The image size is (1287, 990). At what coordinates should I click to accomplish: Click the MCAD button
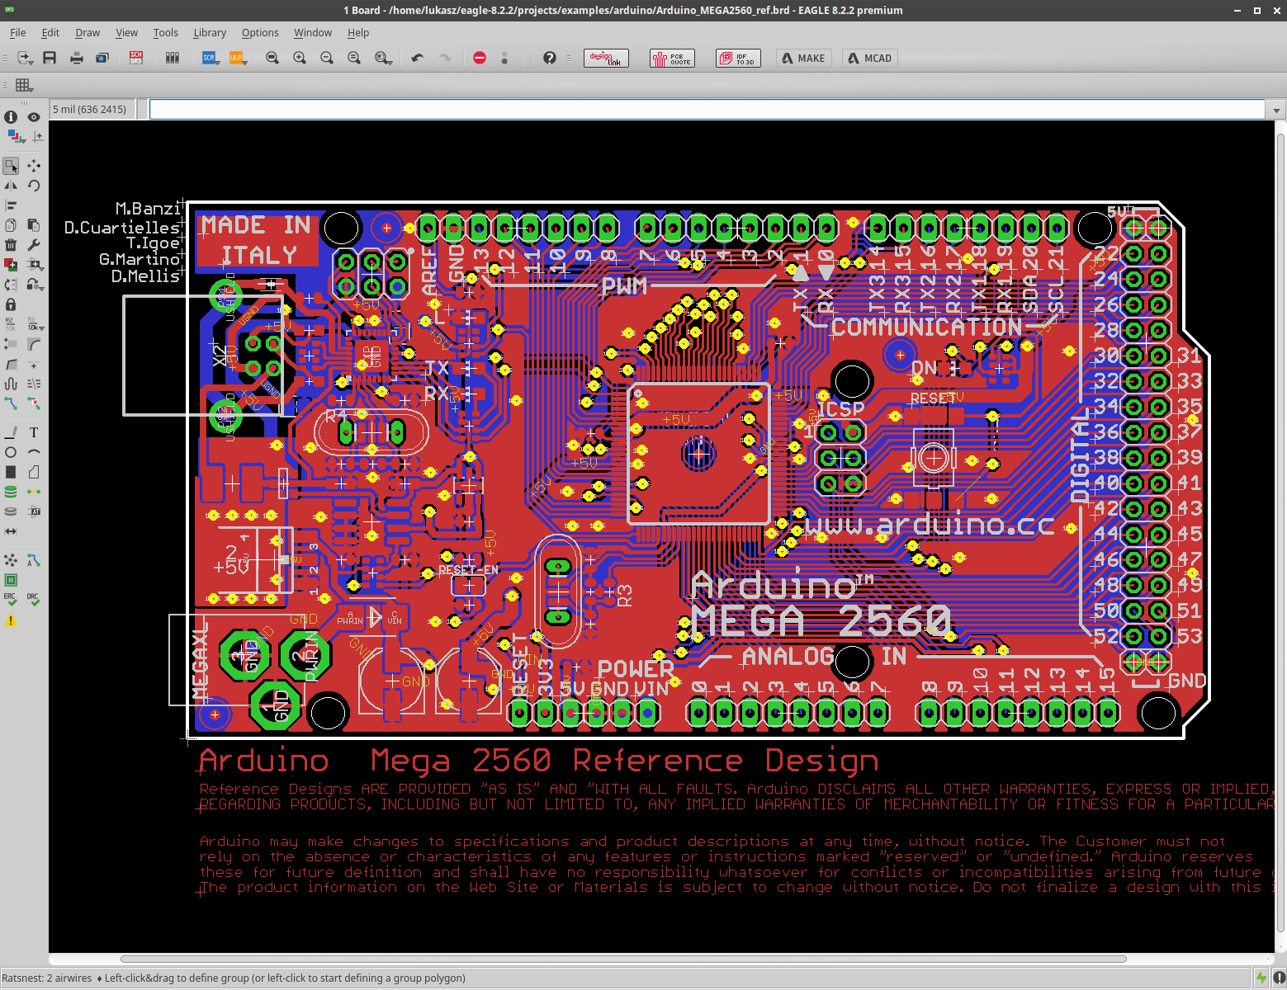pos(870,58)
